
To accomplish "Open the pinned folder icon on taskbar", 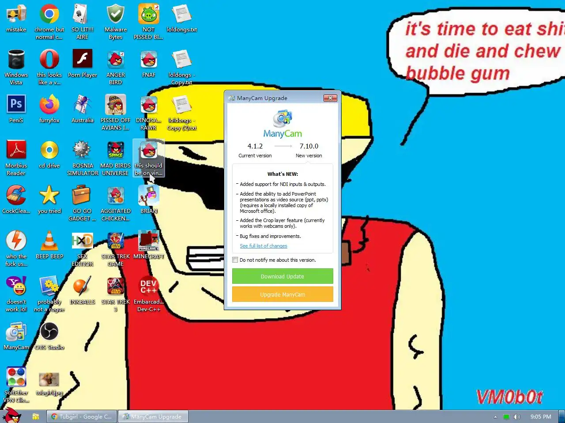I will click(36, 416).
